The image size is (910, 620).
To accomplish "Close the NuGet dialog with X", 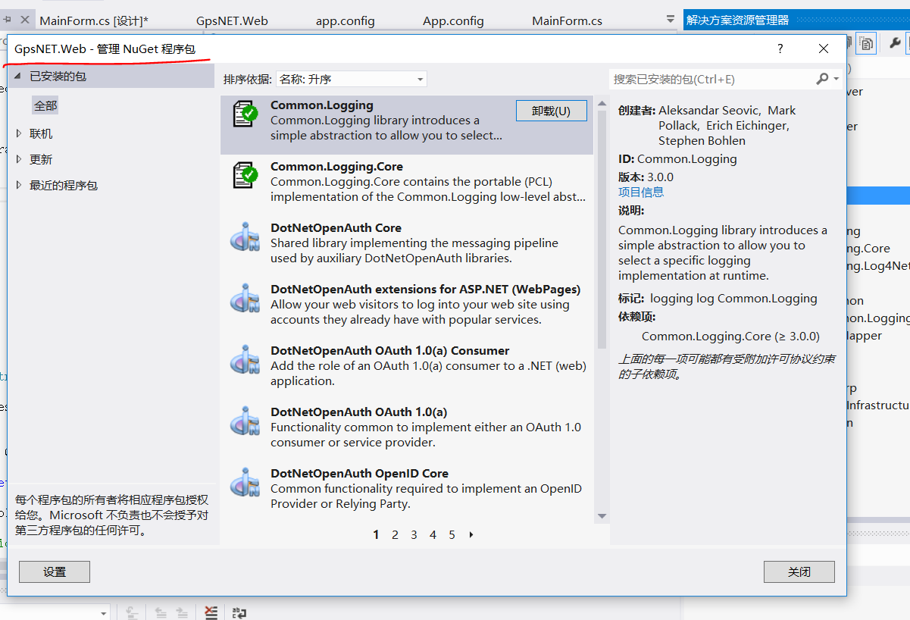I will tap(824, 49).
